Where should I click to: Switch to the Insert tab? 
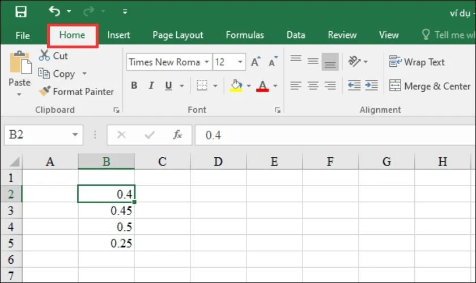click(118, 35)
